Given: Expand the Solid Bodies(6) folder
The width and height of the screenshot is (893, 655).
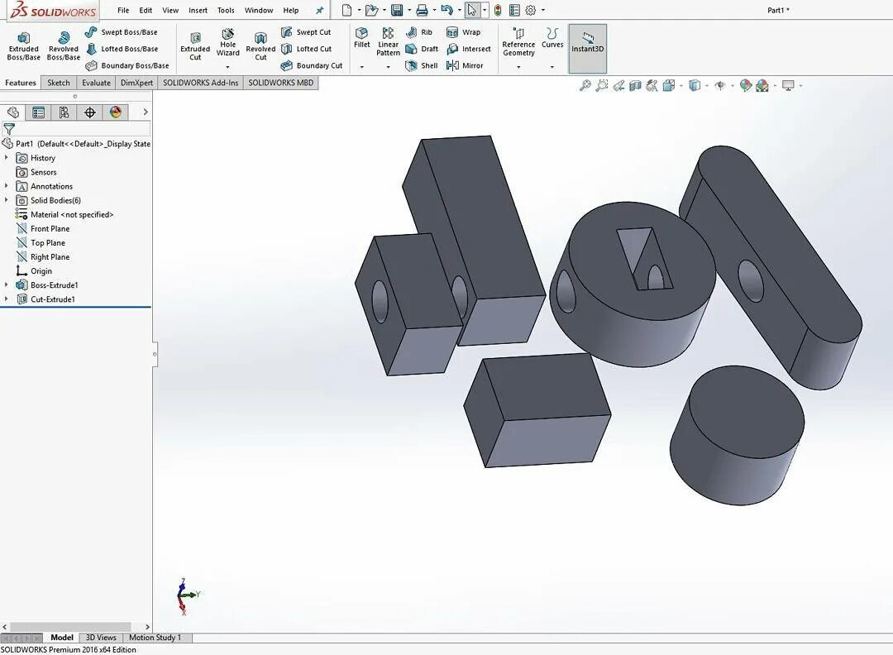Looking at the screenshot, I should pyautogui.click(x=7, y=200).
